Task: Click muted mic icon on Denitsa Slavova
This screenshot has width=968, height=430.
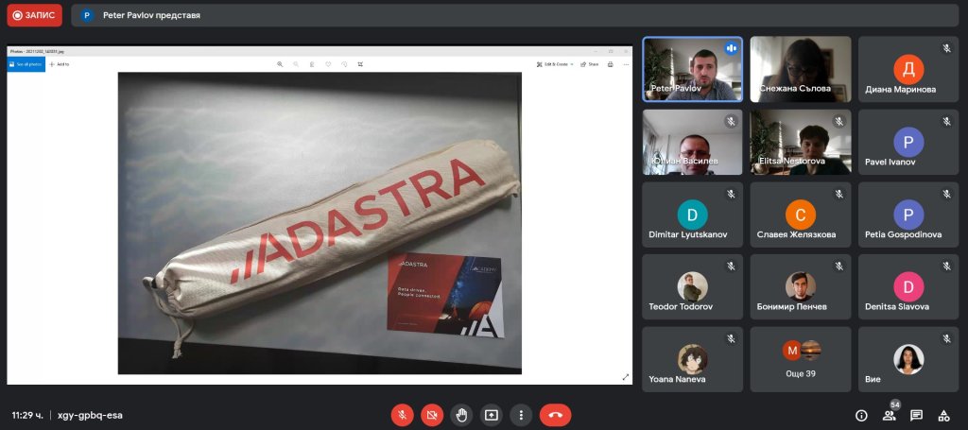Action: click(x=947, y=266)
